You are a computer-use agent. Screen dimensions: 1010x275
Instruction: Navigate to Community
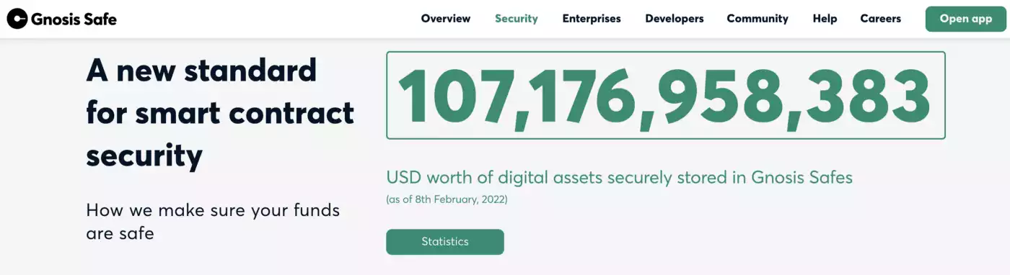(x=757, y=19)
